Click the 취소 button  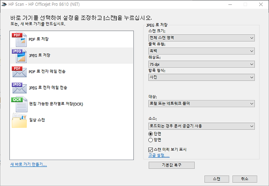tap(245, 179)
